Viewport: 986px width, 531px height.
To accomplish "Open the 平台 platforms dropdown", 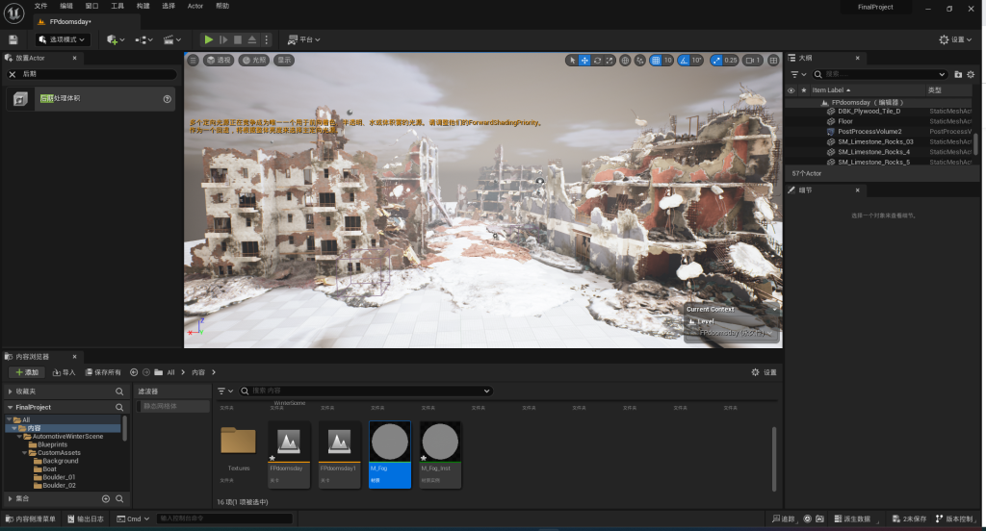I will pyautogui.click(x=304, y=39).
